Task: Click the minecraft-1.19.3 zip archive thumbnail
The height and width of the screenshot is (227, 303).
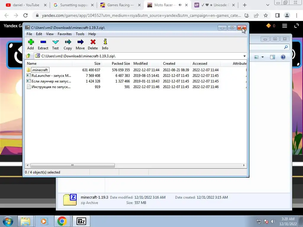Action: coord(70,200)
